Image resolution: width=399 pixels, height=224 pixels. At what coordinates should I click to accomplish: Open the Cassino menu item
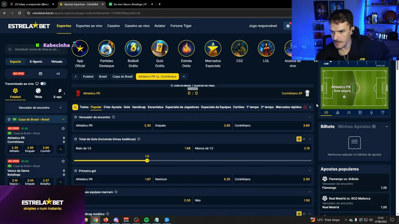(113, 26)
